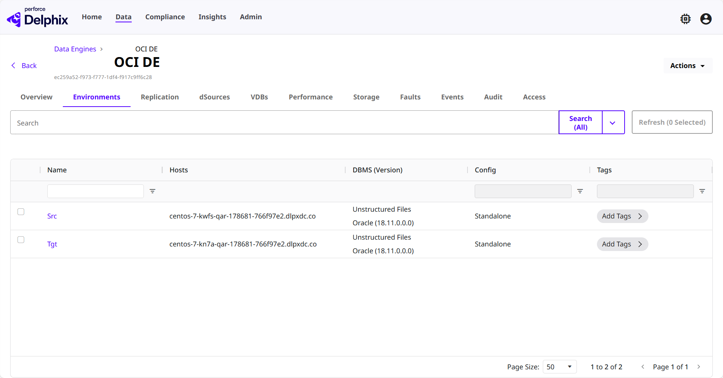Click host centos-7-kn7a-qar-178681-766f97e2.dlpxdc.co

point(243,244)
